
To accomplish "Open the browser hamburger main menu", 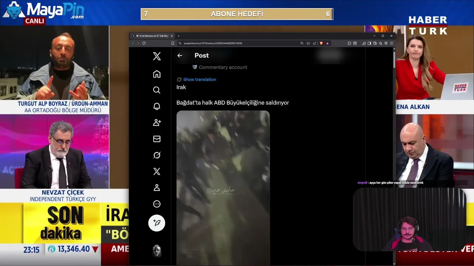I will click(391, 43).
